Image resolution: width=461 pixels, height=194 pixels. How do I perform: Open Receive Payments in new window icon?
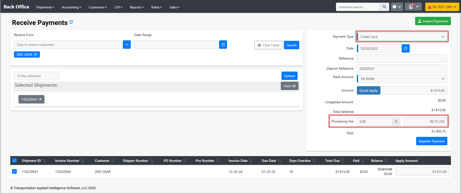click(71, 22)
